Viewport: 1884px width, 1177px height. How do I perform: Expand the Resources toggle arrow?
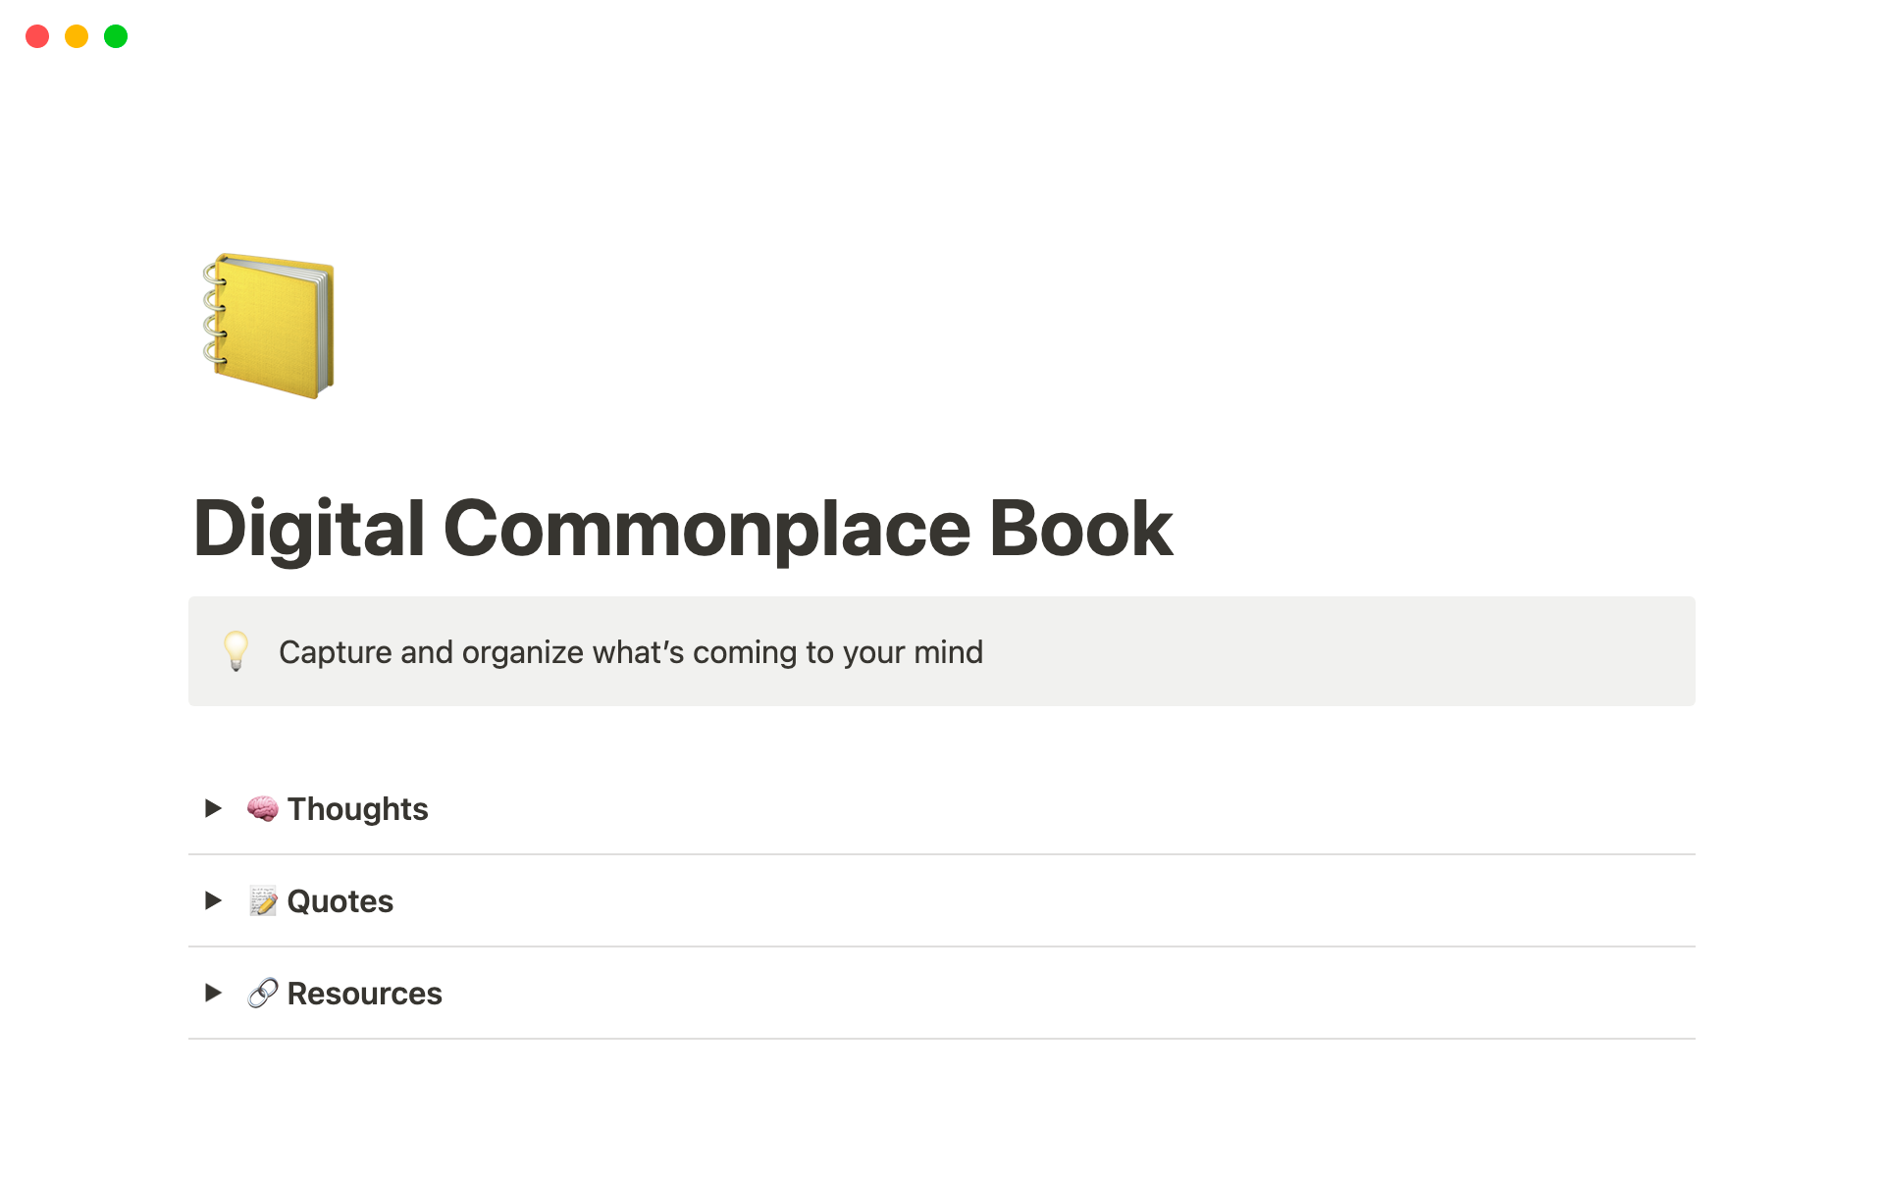(x=213, y=993)
